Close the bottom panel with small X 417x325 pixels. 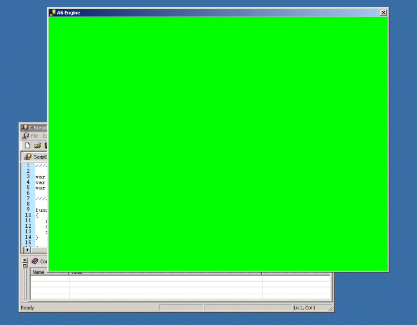pos(24,260)
